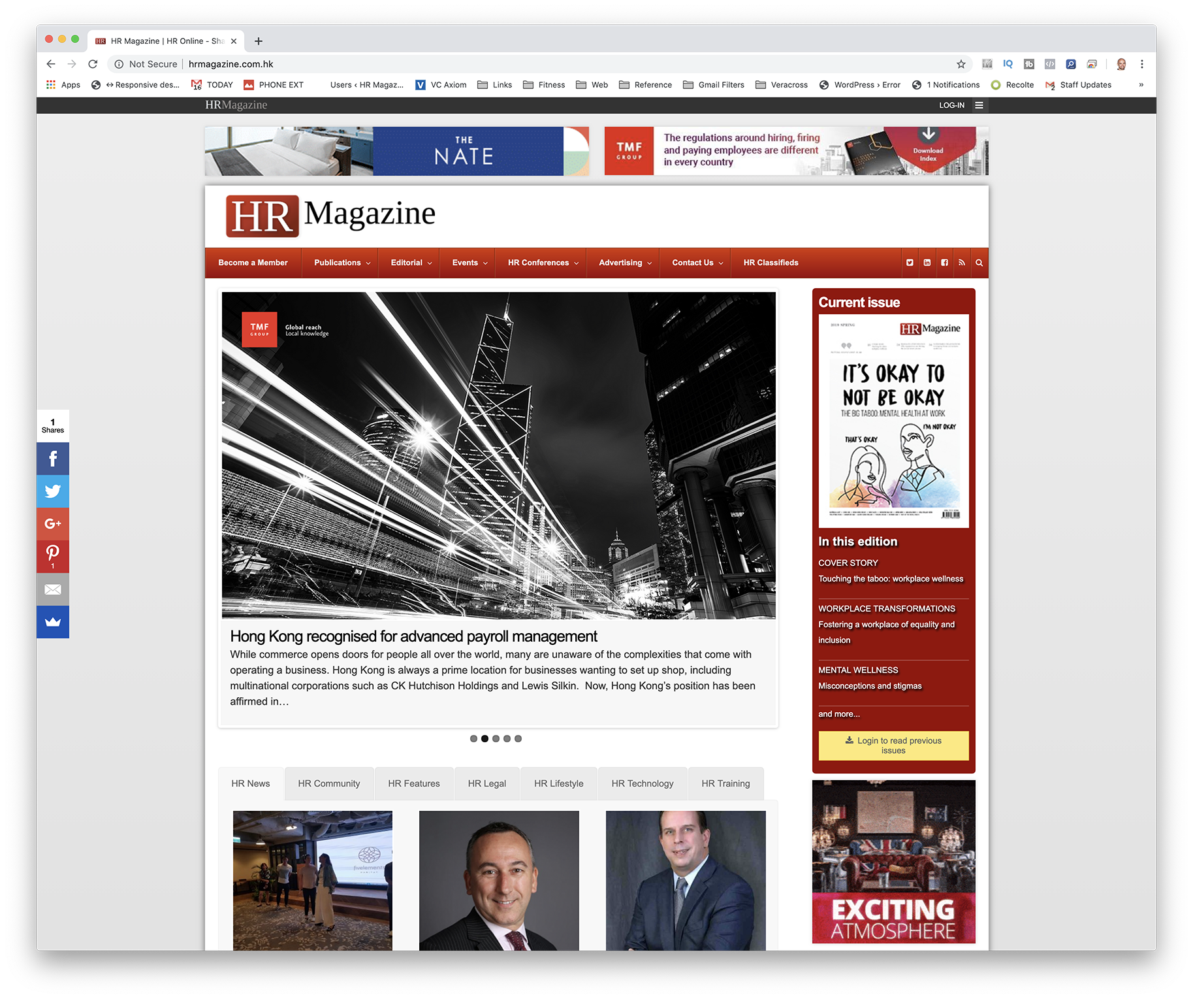Screen dimensions: 1193x999
Task: Open the Advertising dropdown menu
Action: [x=624, y=263]
